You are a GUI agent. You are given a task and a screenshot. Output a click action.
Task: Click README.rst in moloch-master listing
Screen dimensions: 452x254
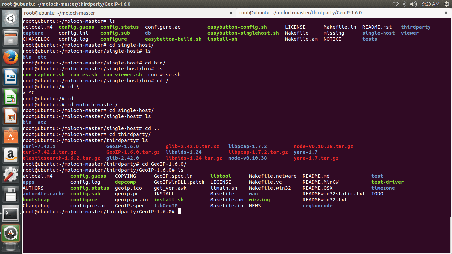tap(377, 27)
